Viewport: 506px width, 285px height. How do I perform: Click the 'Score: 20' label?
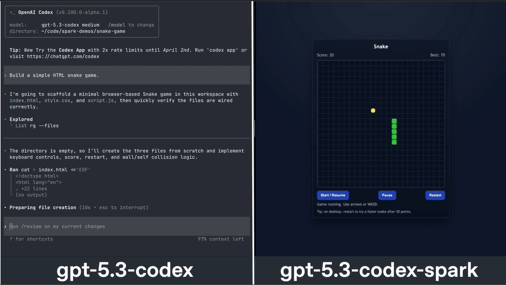click(325, 55)
